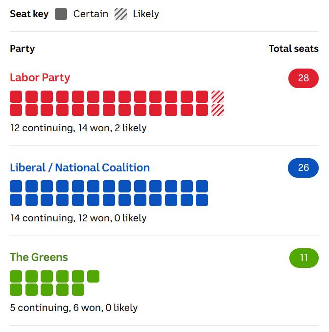The image size is (329, 332).
Task: Click the first blue Coalition seat square
Action: coord(16,187)
